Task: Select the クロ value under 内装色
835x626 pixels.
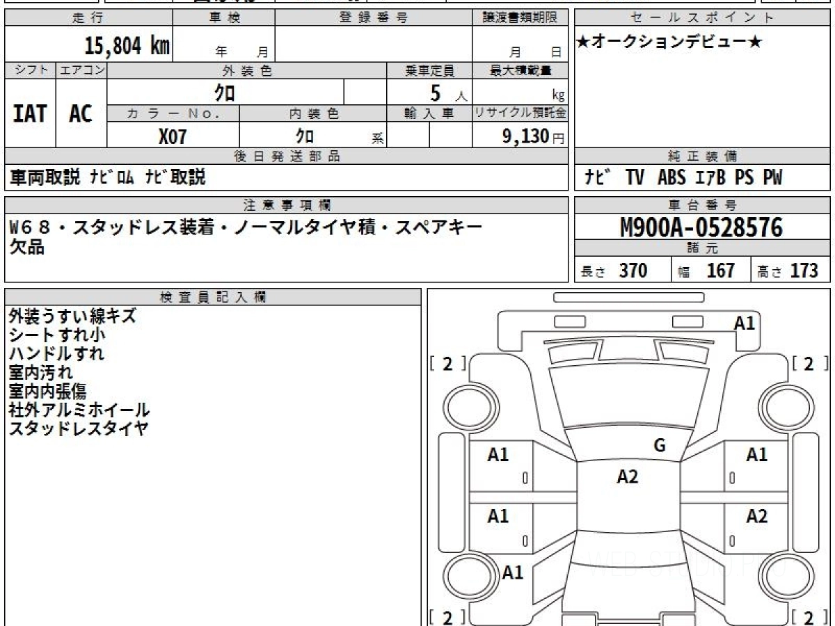Action: click(305, 136)
